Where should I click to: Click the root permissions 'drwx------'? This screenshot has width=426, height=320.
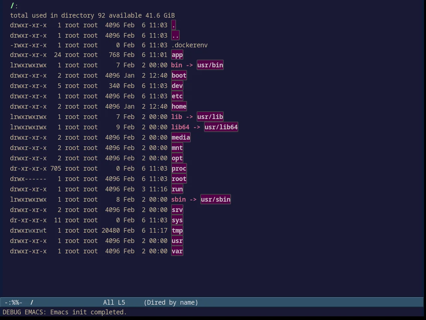coord(28,179)
